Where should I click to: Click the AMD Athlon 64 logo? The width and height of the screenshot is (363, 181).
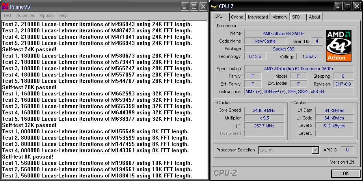(x=339, y=46)
